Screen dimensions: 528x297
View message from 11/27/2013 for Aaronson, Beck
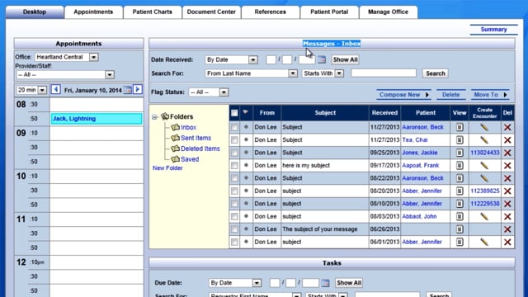[460, 127]
